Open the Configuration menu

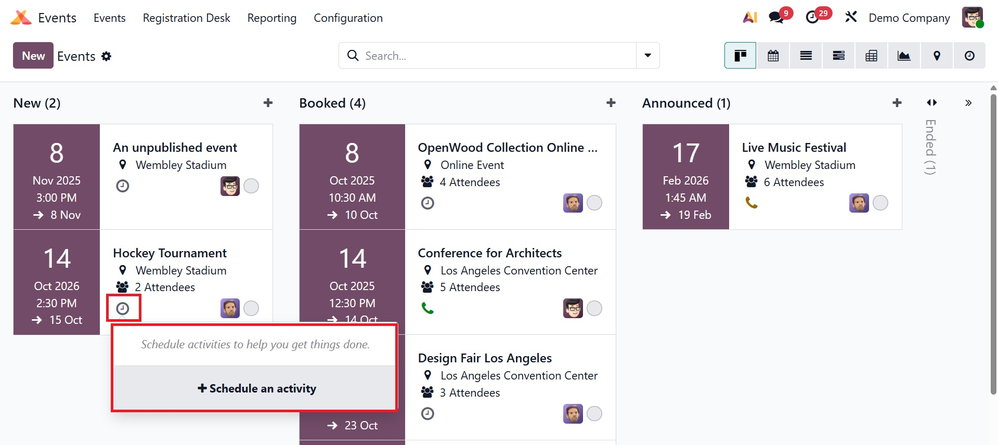348,18
